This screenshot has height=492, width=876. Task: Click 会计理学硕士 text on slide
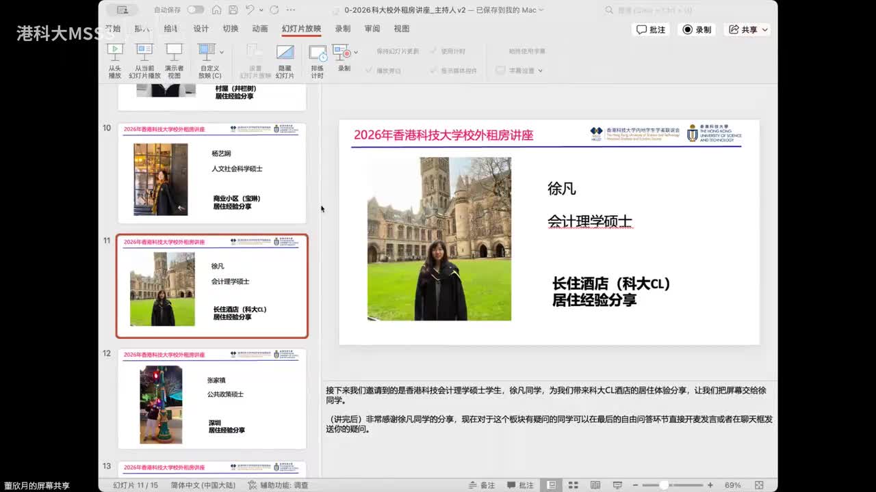(590, 221)
